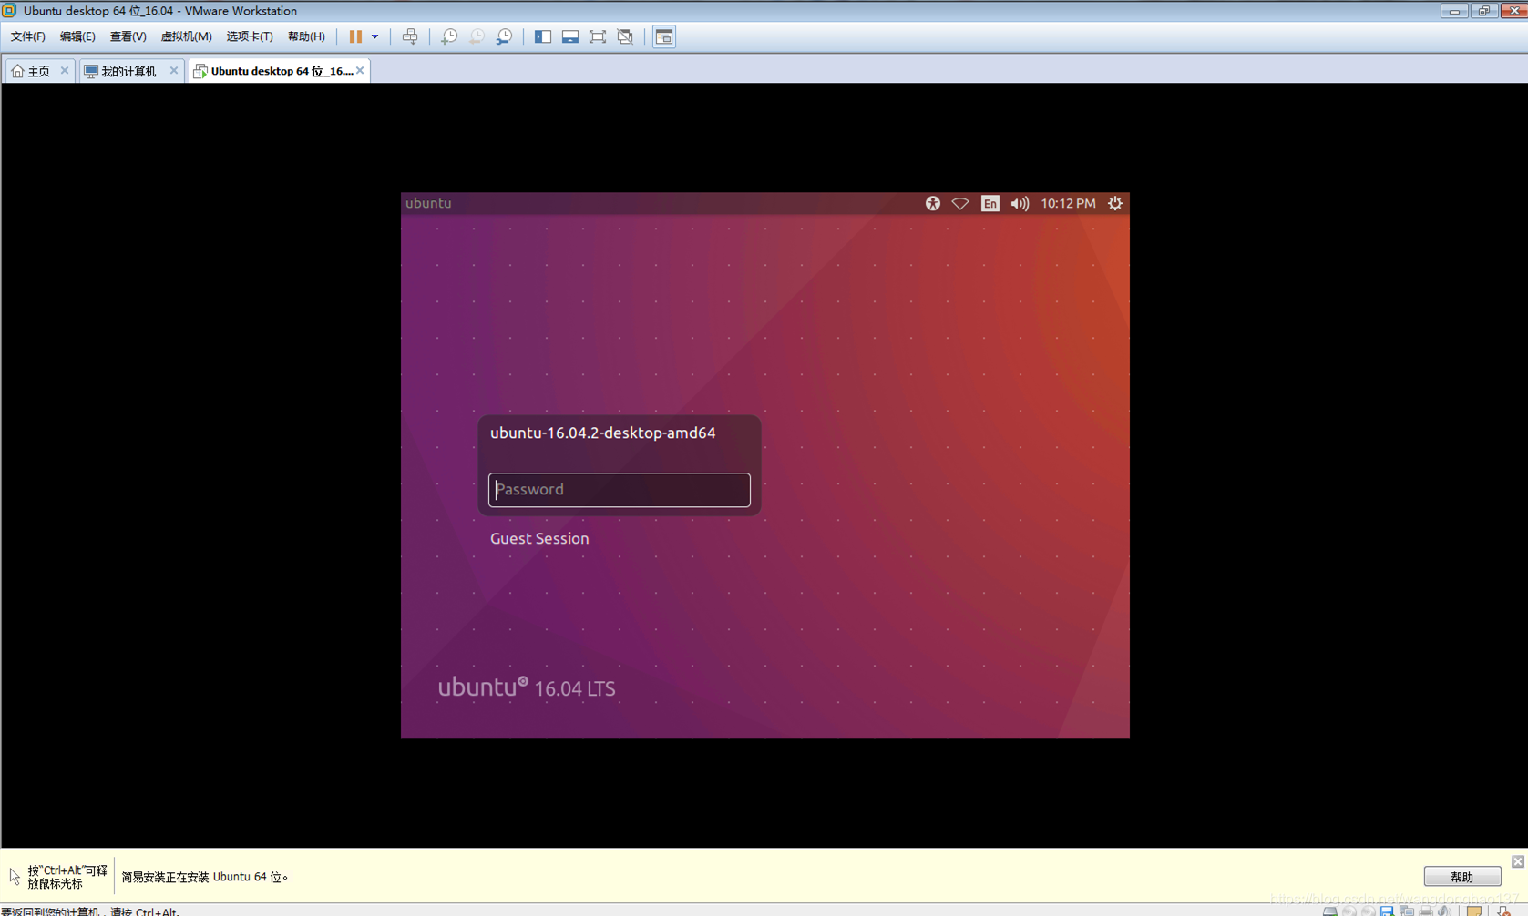
Task: Open the 选项卡(T) menu
Action: click(250, 36)
